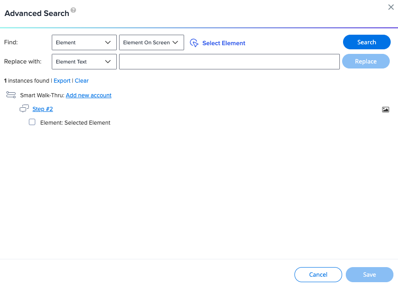The image size is (398, 284).
Task: Click the Select Element text link
Action: click(x=224, y=43)
